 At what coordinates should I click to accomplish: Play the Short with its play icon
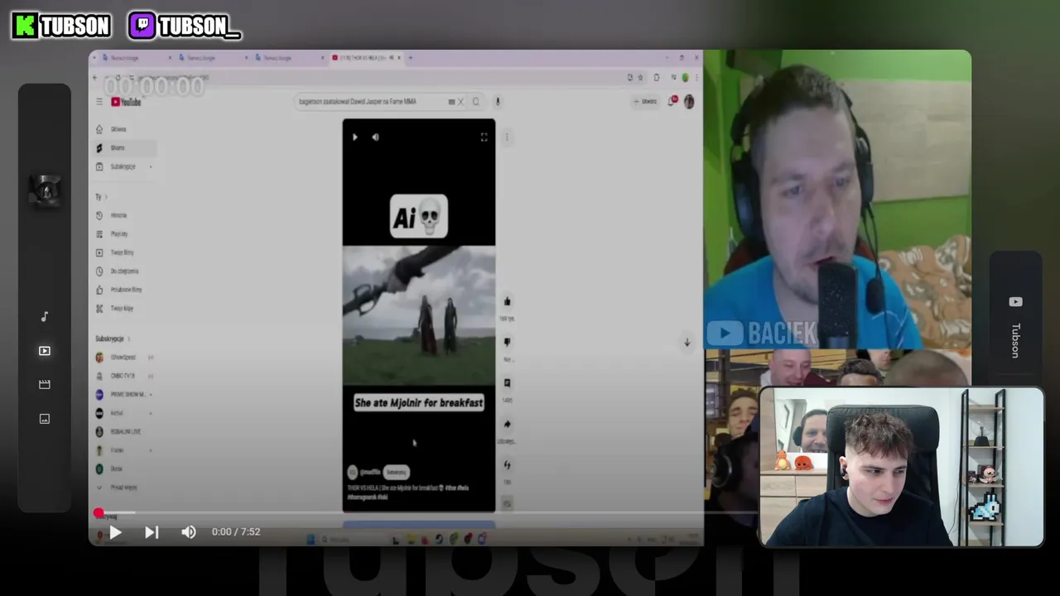coord(355,137)
